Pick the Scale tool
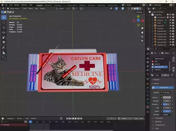 click(x=4, y=37)
